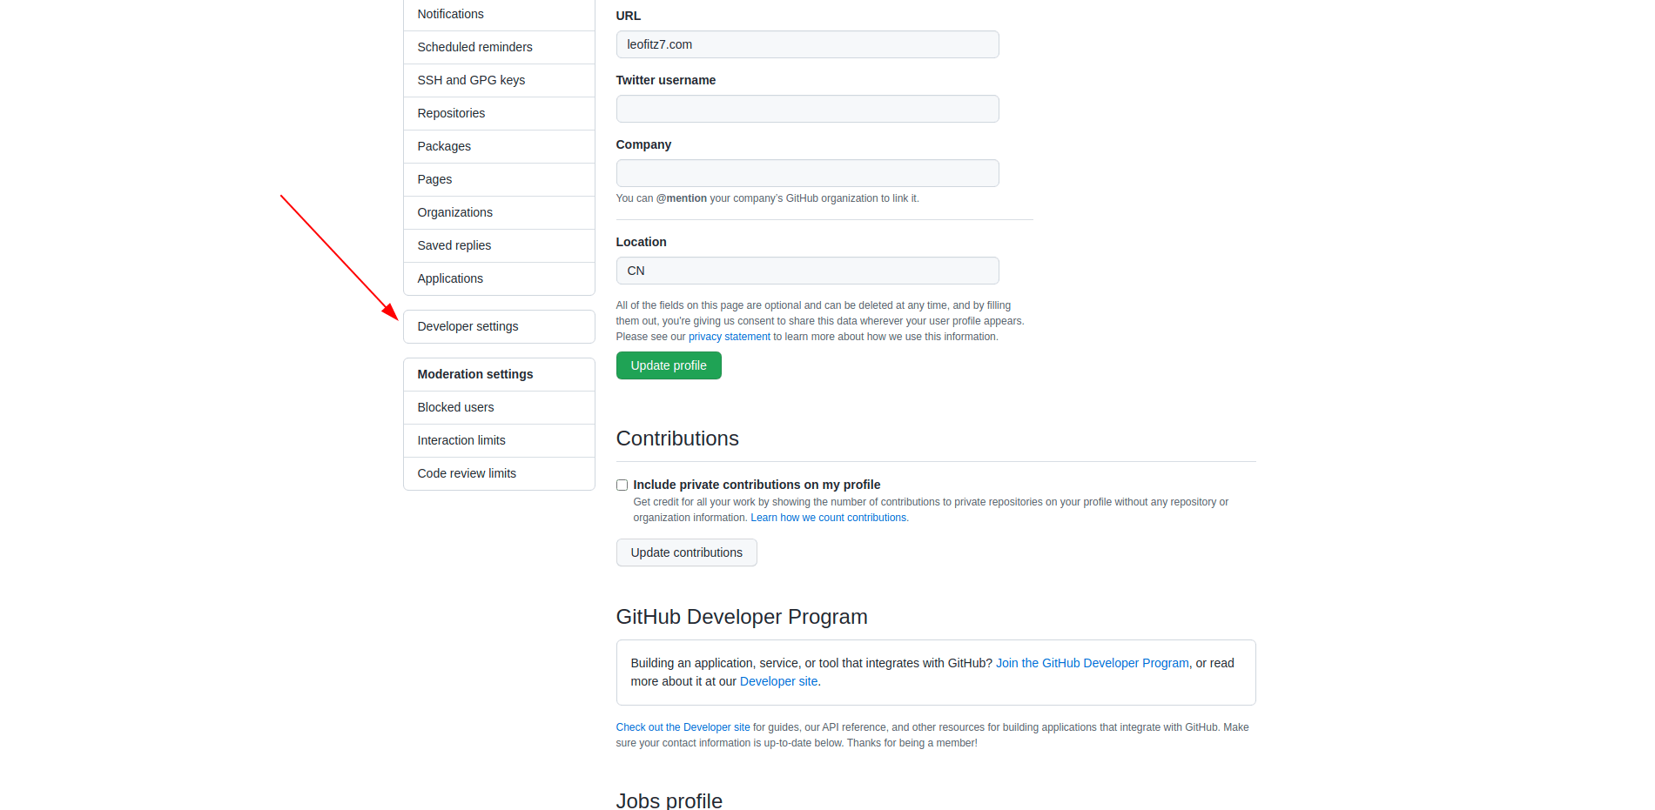The image size is (1655, 810).
Task: Open Saved replies
Action: coord(454,245)
